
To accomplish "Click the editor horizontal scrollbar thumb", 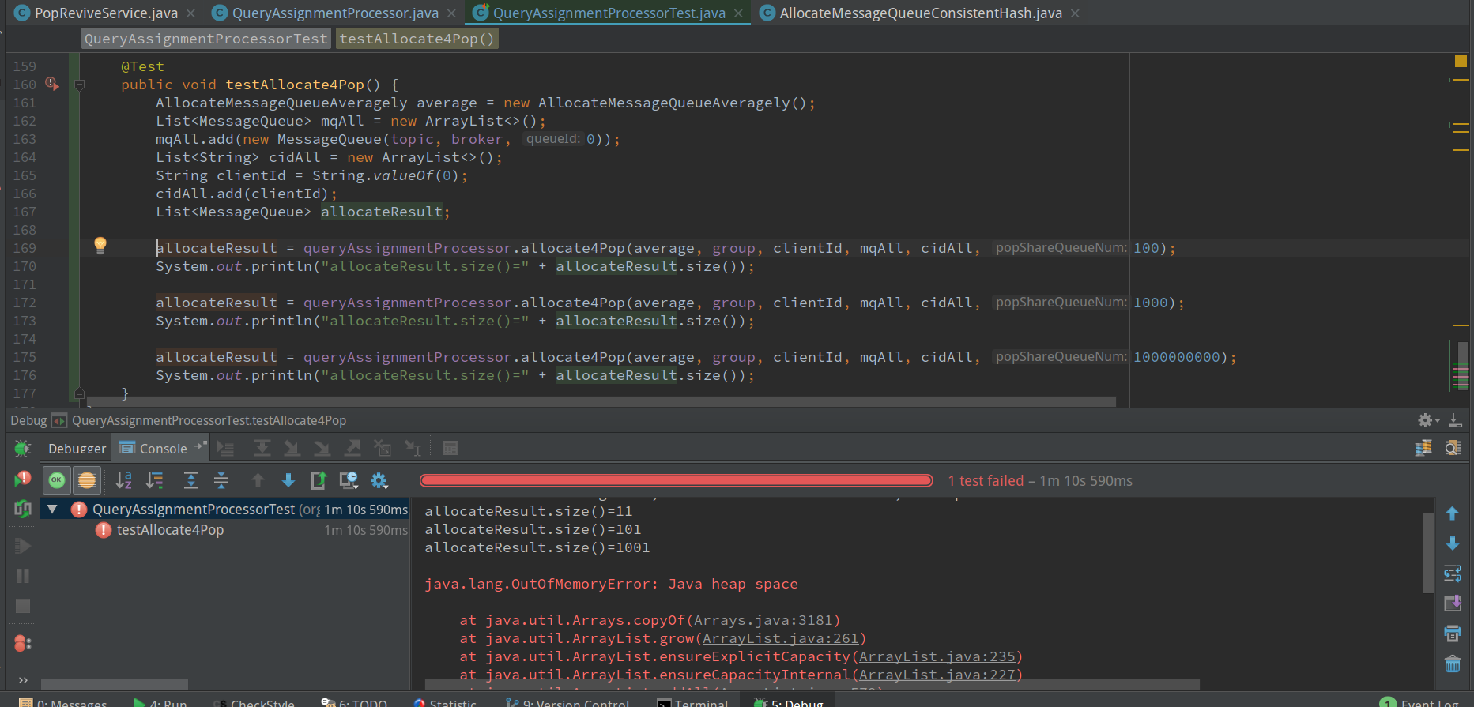I will coord(601,401).
